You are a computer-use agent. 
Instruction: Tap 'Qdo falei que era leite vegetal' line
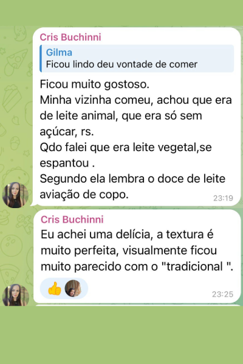[118, 147]
